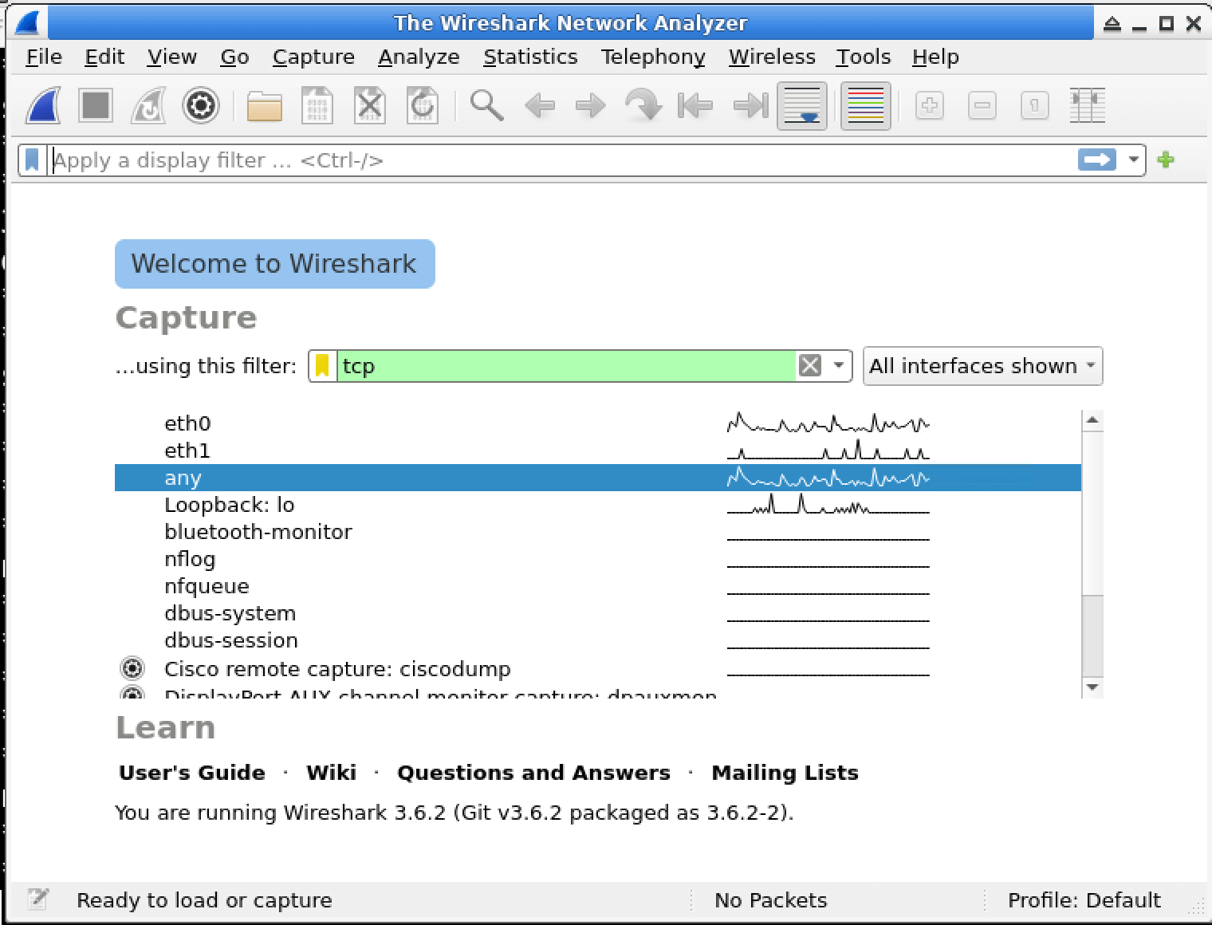The image size is (1212, 925).
Task: Open the Telephony menu
Action: coord(652,57)
